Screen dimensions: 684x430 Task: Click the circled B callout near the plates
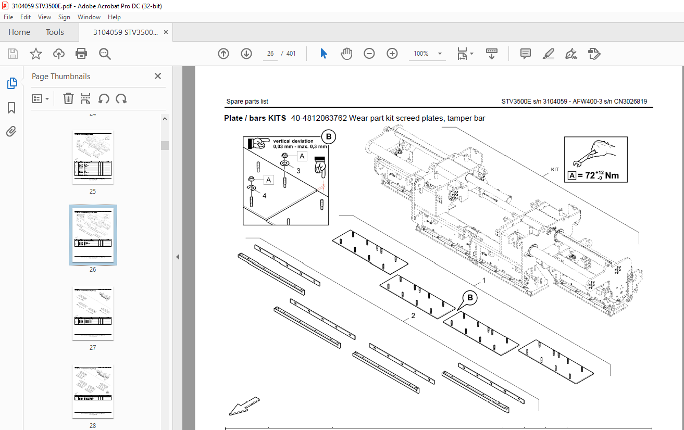click(470, 298)
